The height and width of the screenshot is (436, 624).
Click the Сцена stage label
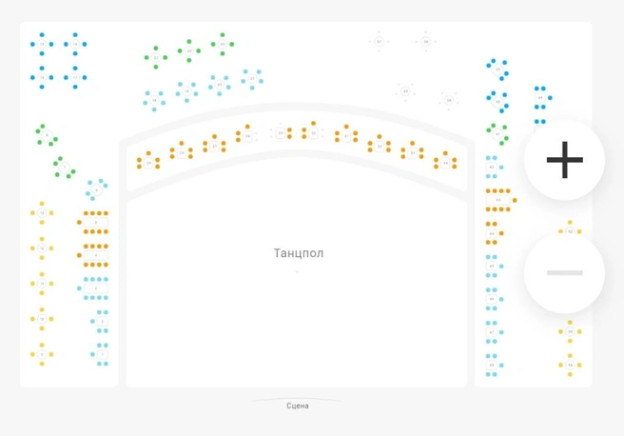click(x=298, y=406)
